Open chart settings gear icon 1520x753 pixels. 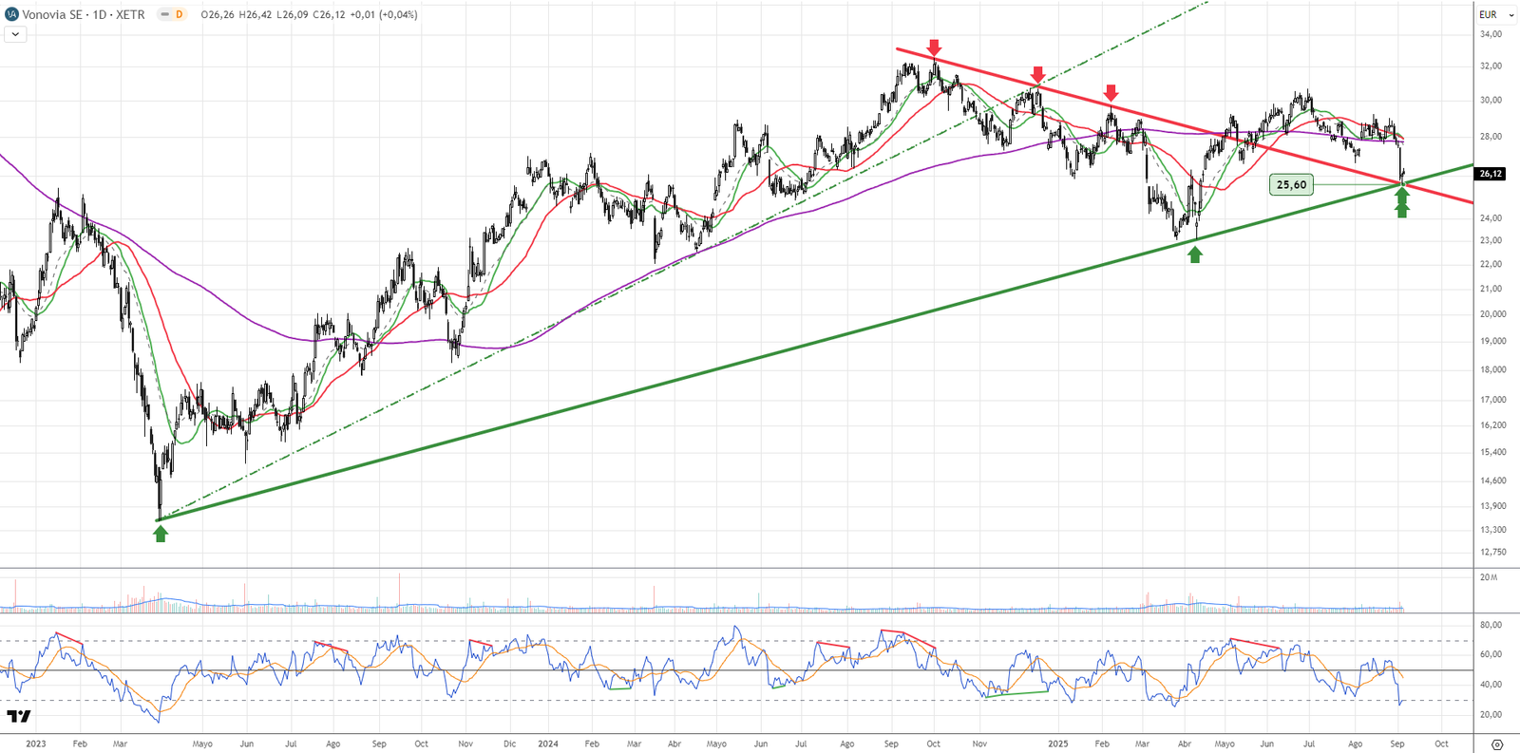point(1497,744)
